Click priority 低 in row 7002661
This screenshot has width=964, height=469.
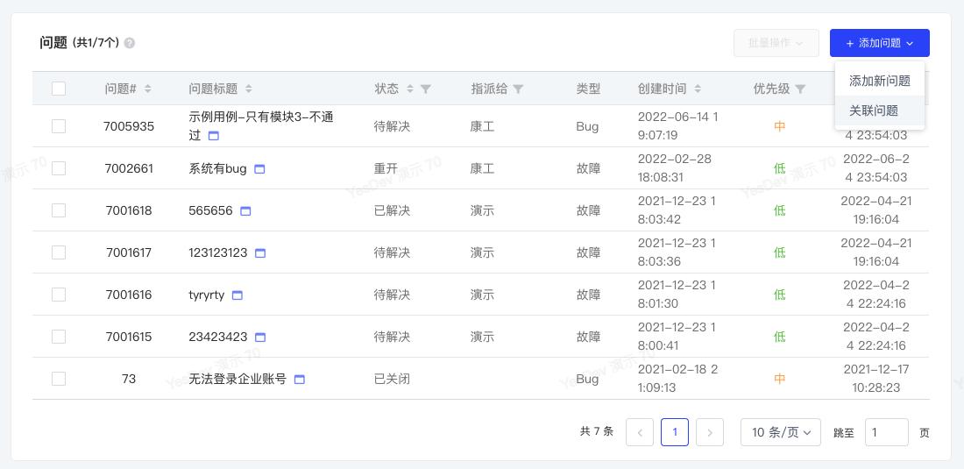pyautogui.click(x=780, y=168)
